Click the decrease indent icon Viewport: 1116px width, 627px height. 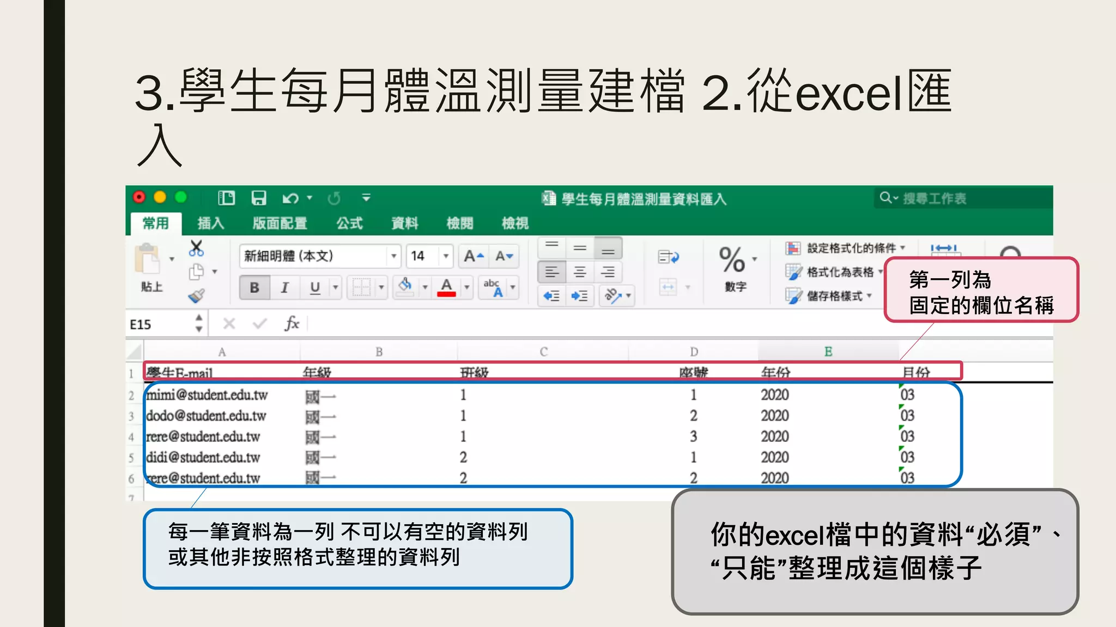(x=551, y=296)
